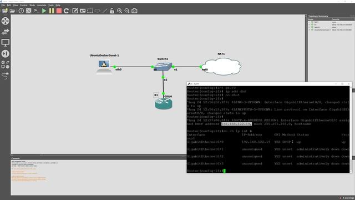Open the View menu
The width and height of the screenshot is (355, 200).
coord(16,5)
